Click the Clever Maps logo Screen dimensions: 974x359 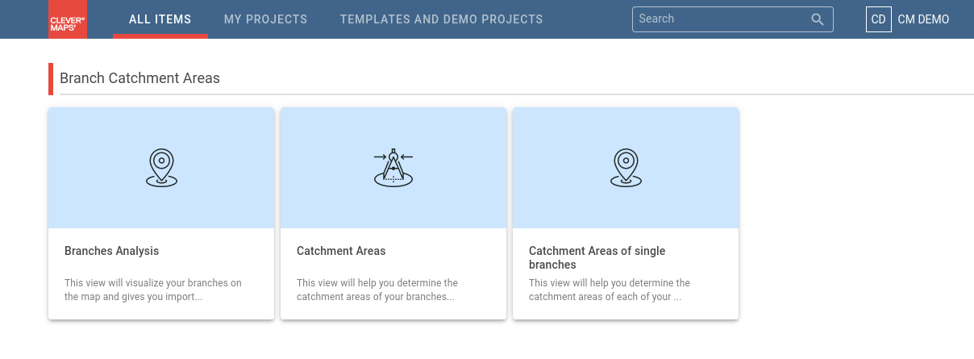pos(68,19)
